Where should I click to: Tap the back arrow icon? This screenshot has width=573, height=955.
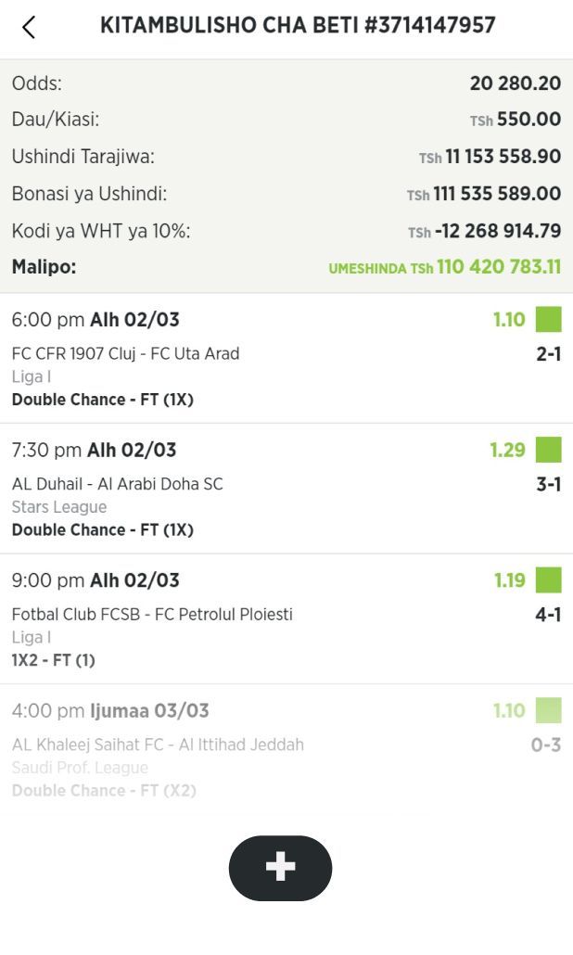(x=29, y=27)
